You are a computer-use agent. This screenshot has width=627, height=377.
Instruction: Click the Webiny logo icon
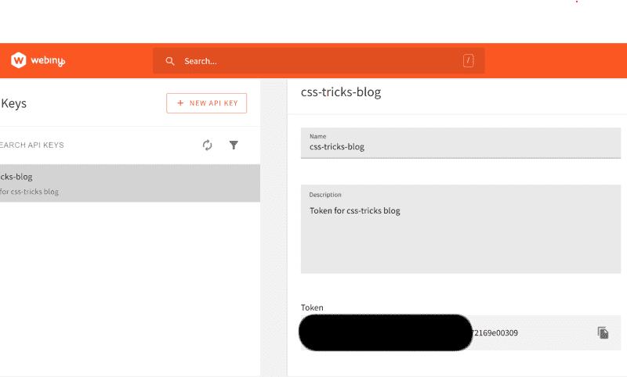18,60
